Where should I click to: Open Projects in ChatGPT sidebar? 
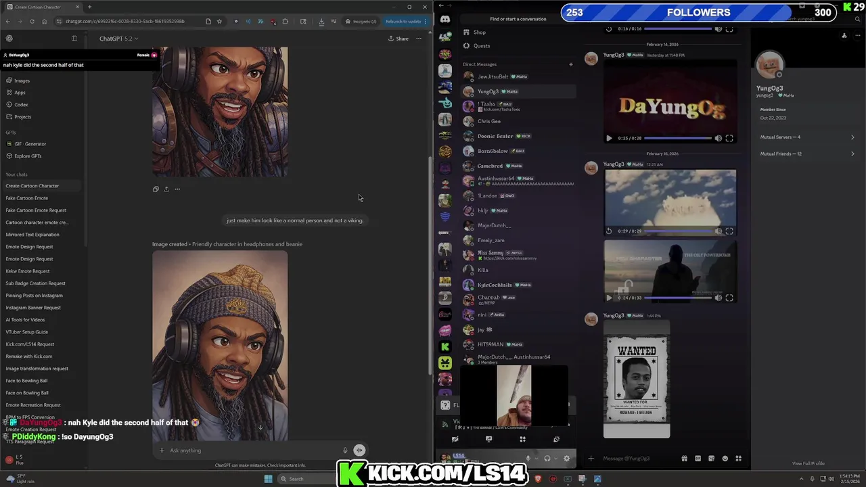point(43,117)
